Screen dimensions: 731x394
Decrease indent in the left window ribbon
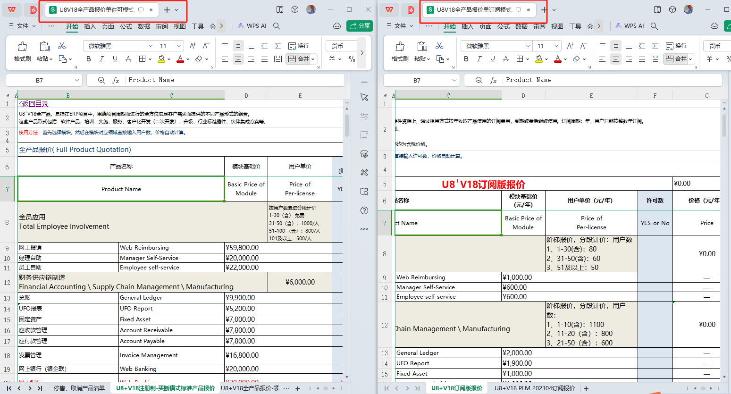(x=265, y=46)
